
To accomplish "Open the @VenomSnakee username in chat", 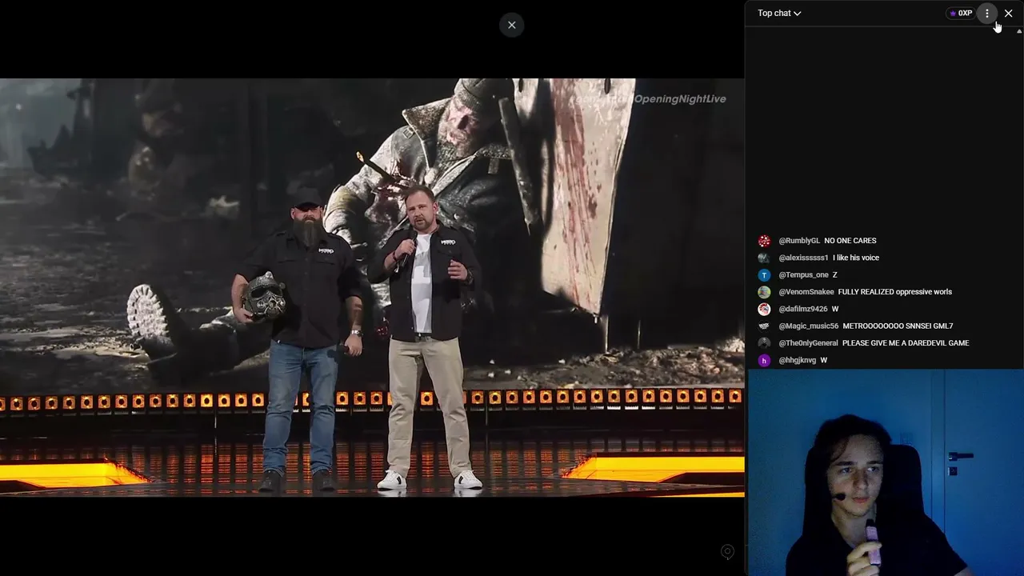I will coord(806,292).
